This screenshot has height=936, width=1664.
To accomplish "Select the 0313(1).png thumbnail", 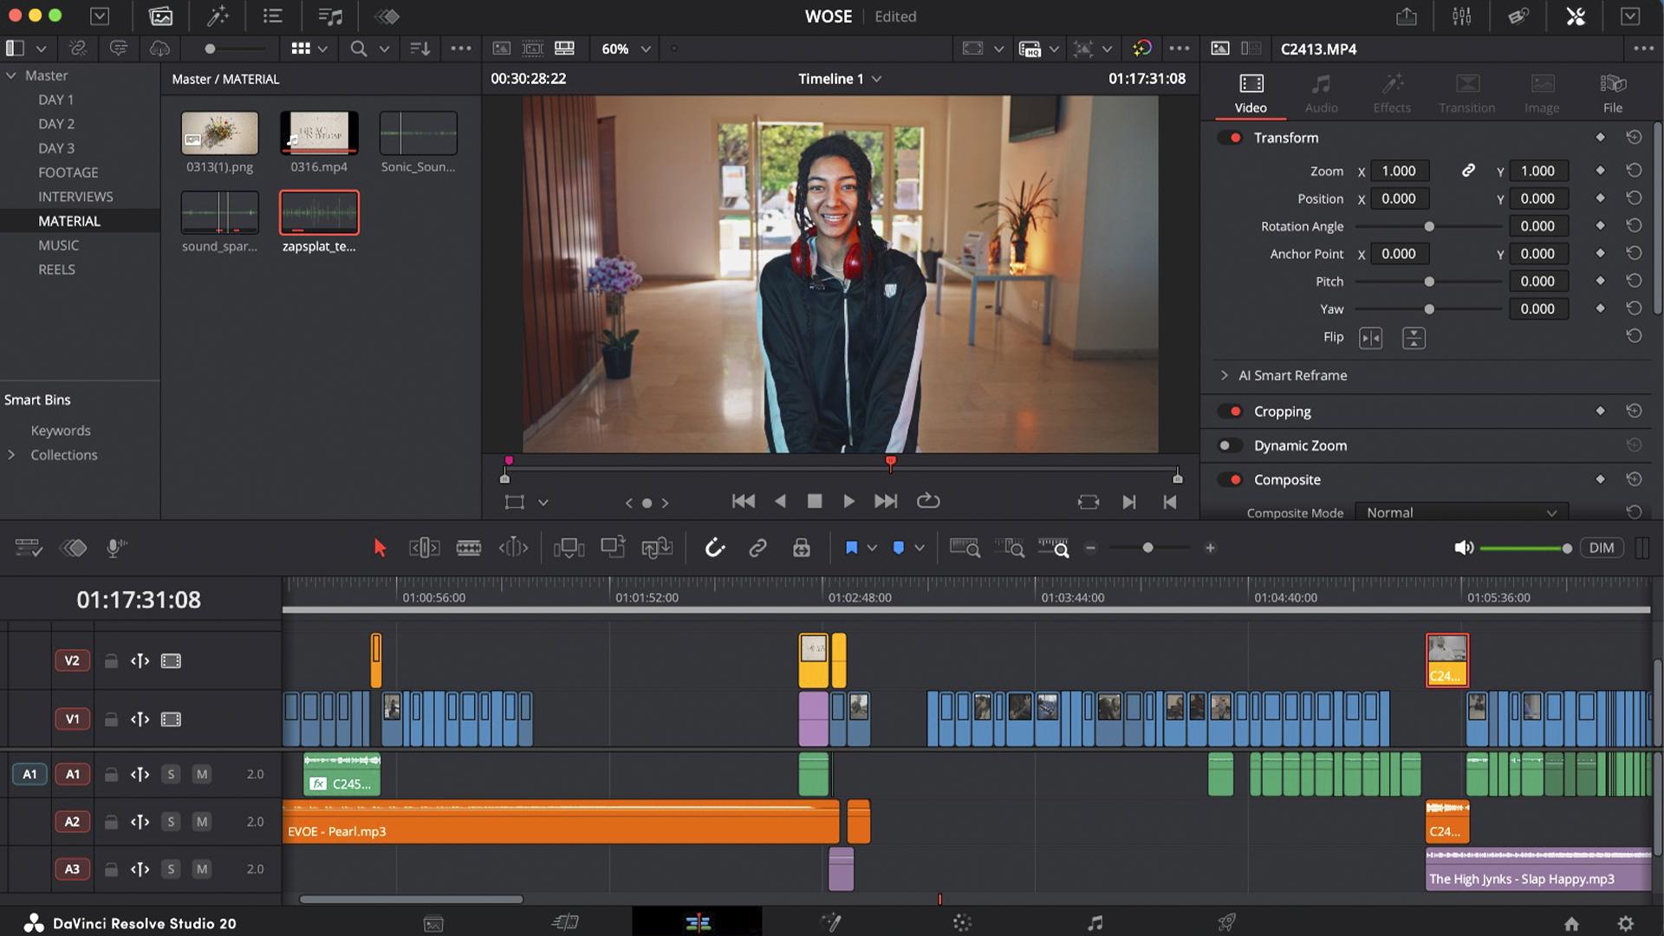I will tap(219, 133).
